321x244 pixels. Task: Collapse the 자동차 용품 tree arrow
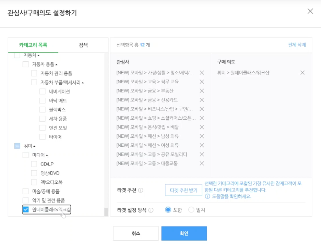point(57,65)
